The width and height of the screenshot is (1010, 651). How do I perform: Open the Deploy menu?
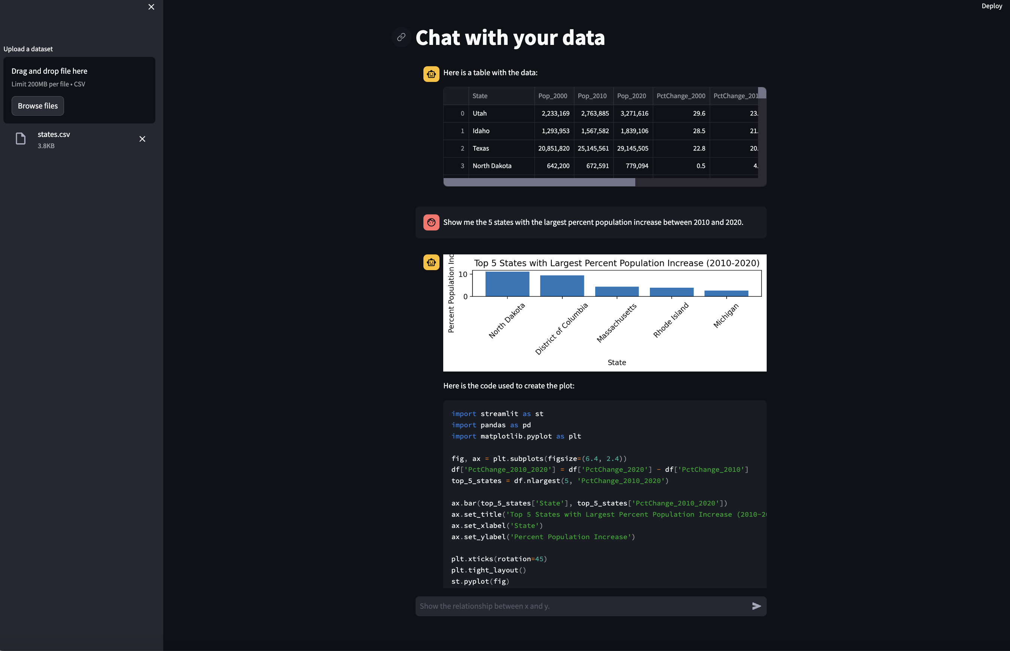click(x=991, y=6)
